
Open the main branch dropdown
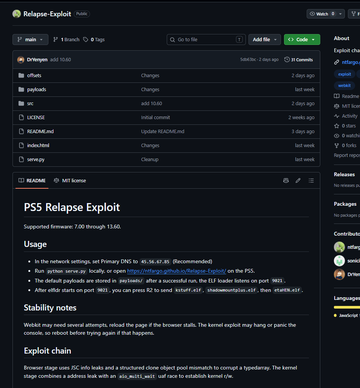tap(30, 40)
